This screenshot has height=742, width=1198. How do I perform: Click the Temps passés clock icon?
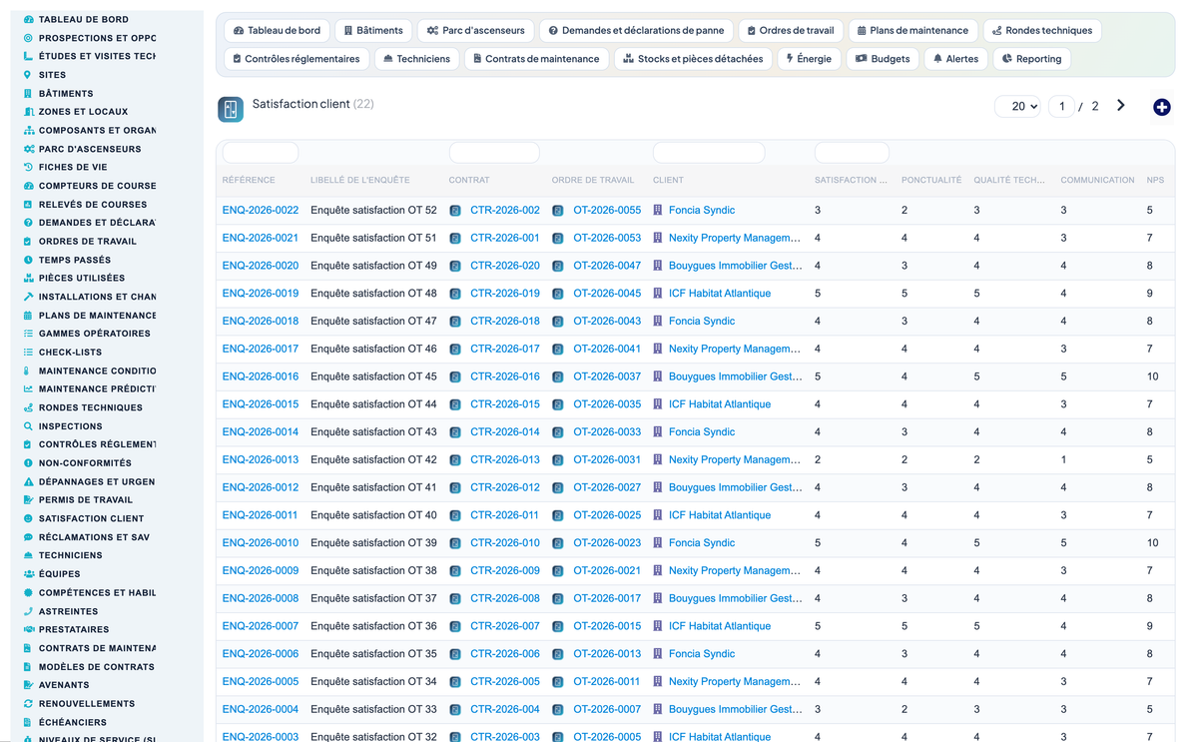[x=28, y=260]
